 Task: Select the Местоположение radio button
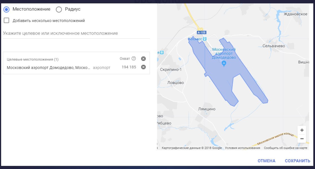6,9
